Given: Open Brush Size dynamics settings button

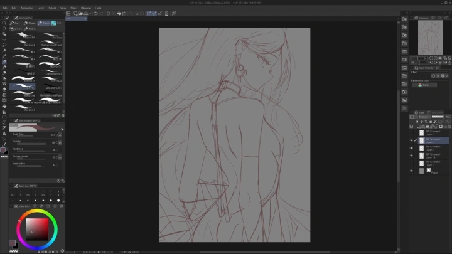Looking at the screenshot, I should point(61,135).
